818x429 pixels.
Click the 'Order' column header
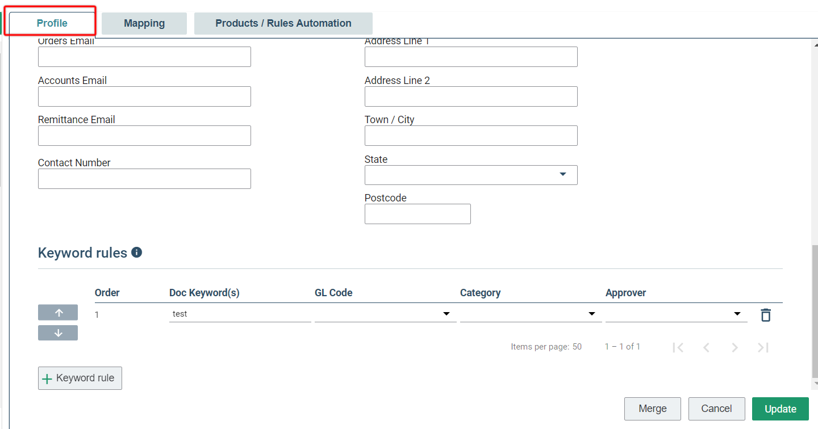tap(107, 293)
